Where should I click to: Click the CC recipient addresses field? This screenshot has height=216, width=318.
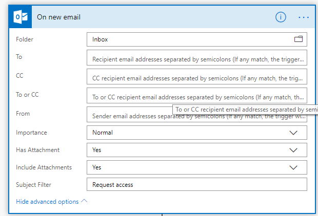coord(197,78)
